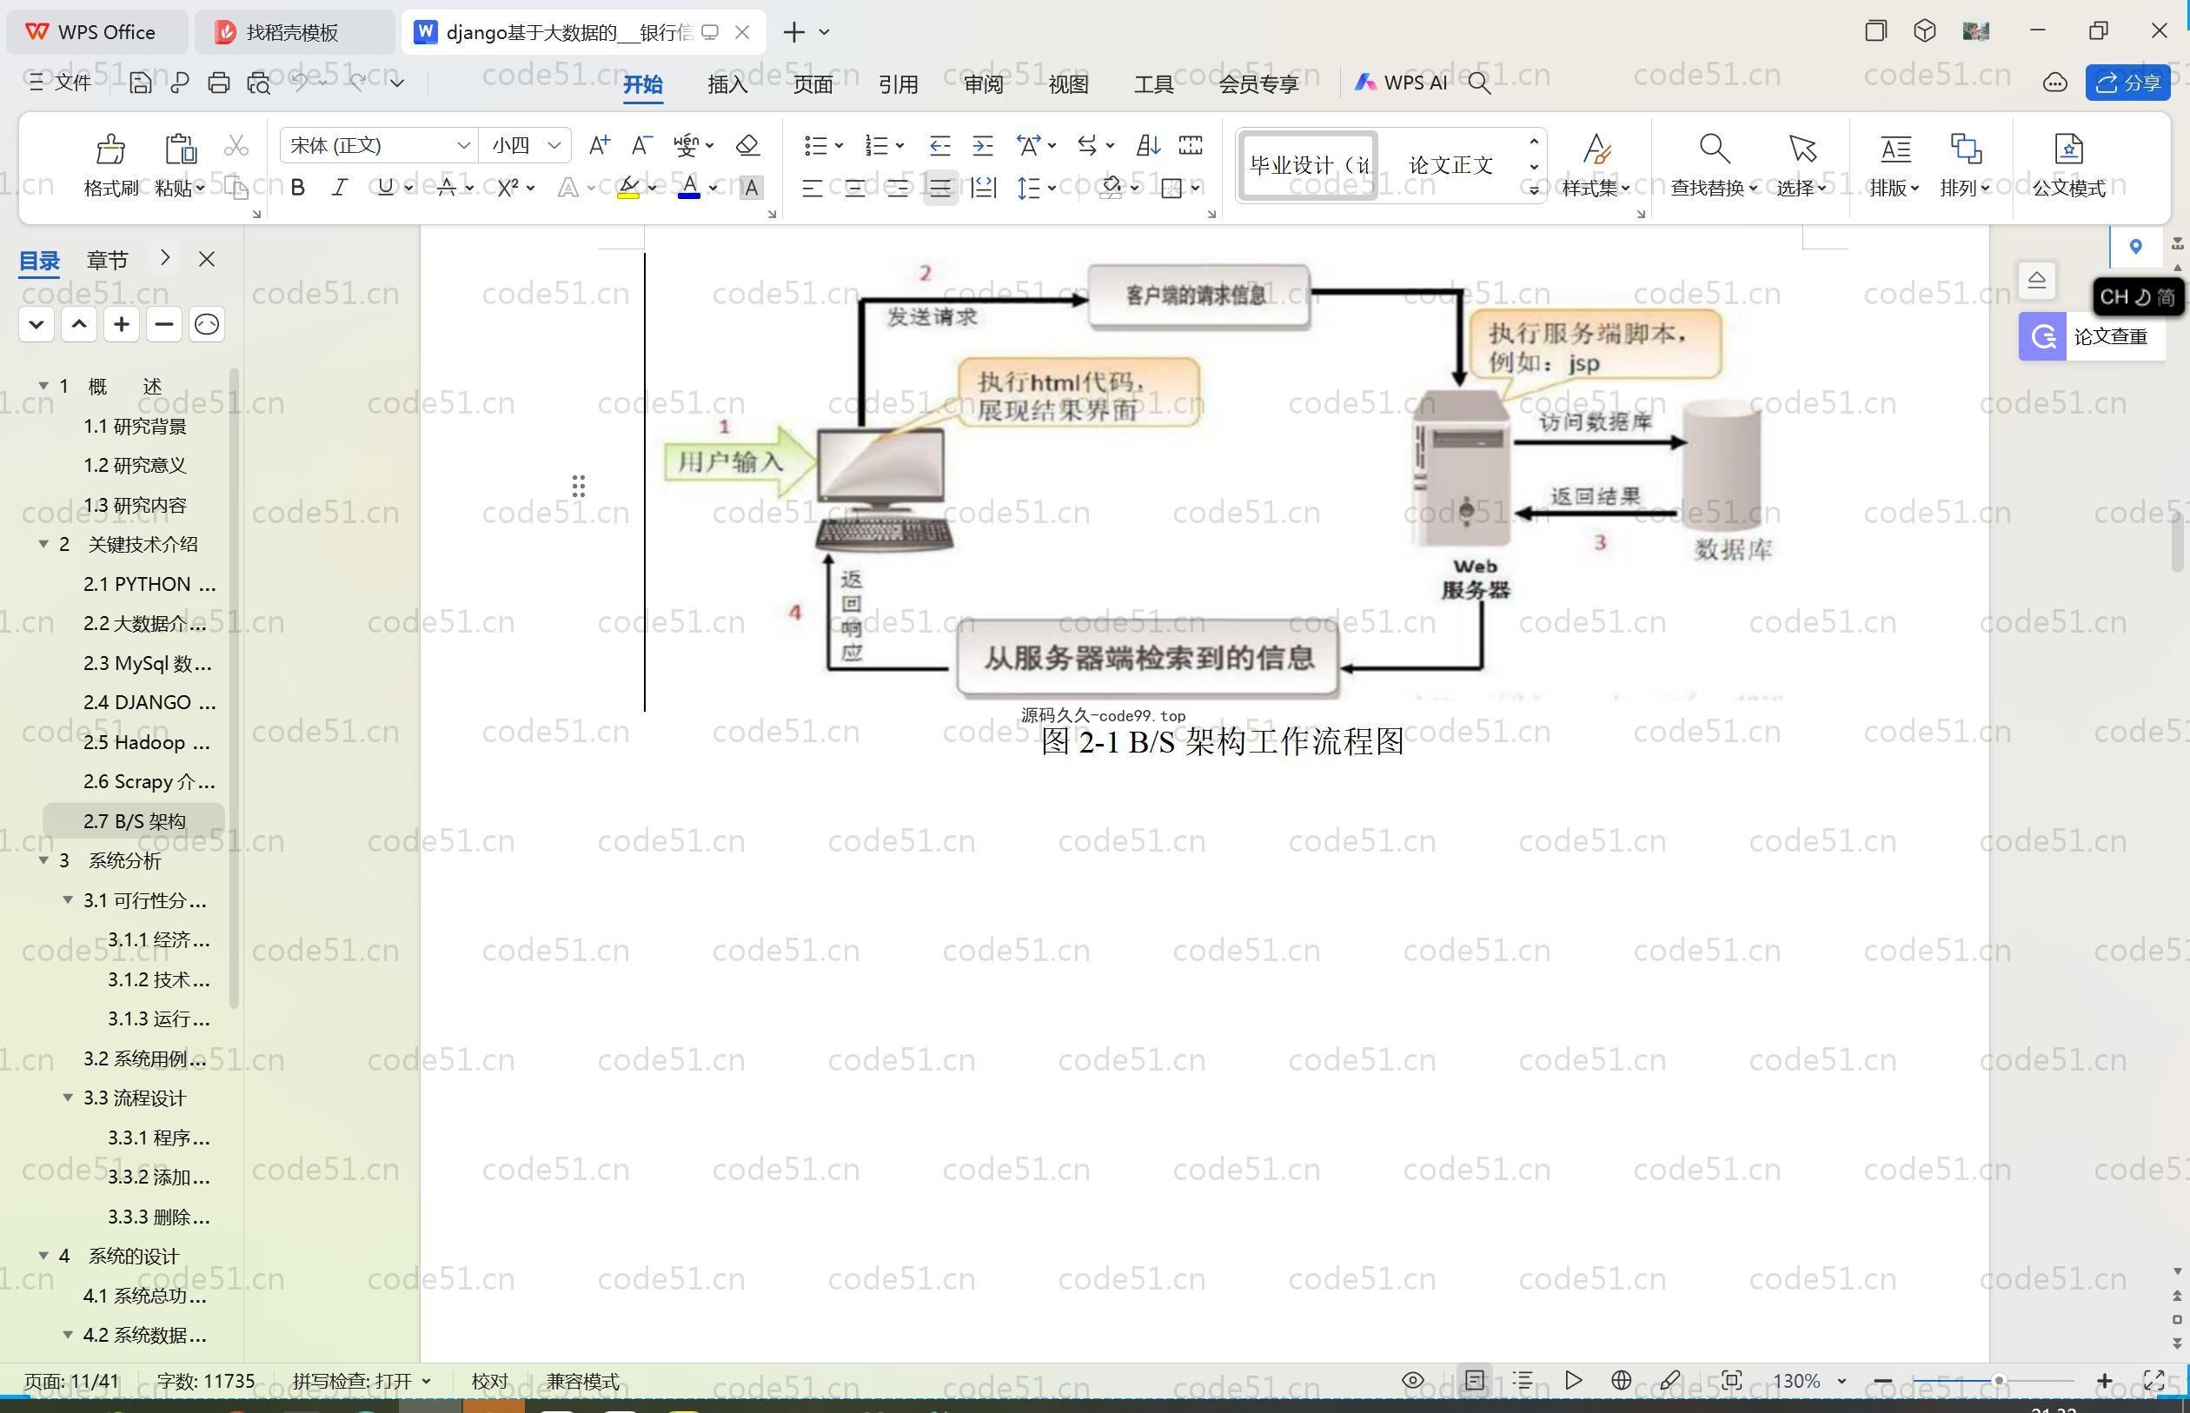Open the 审阅 (Review) ribbon tab

984,84
